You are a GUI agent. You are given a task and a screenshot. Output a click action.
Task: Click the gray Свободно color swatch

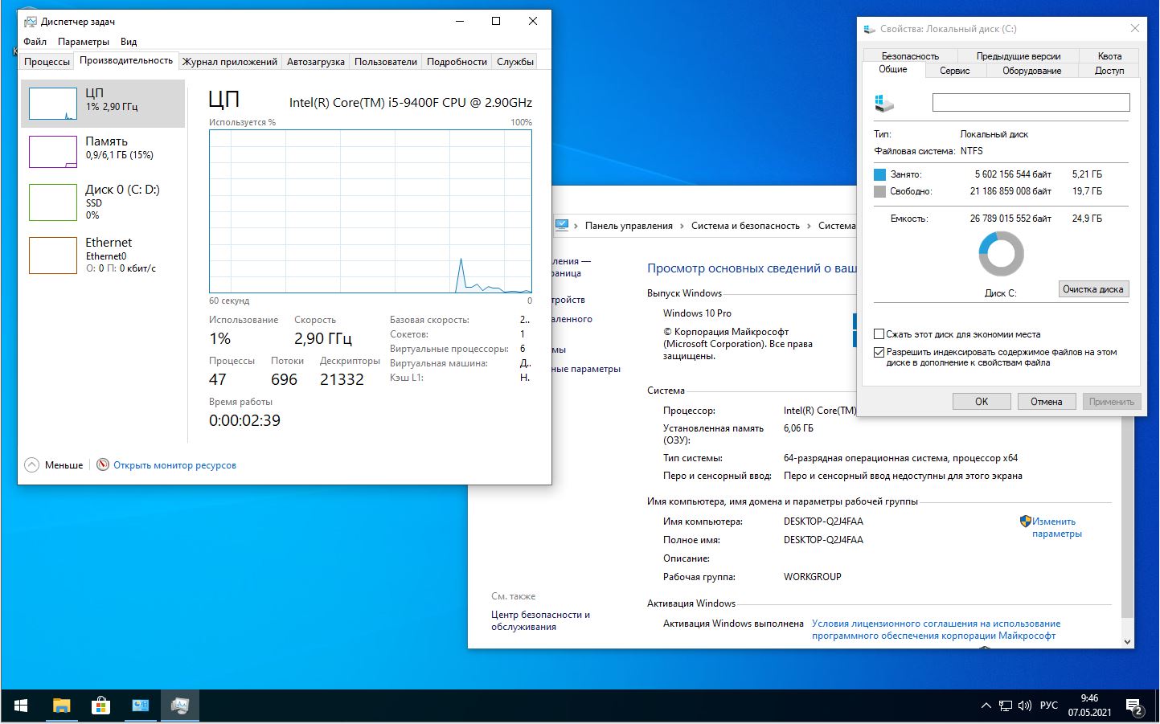coord(879,191)
